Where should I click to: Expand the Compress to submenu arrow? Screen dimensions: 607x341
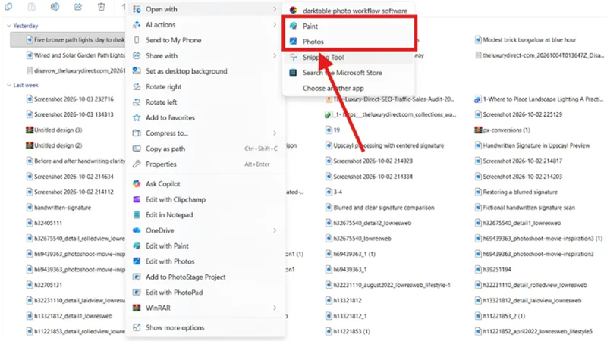[x=275, y=133]
